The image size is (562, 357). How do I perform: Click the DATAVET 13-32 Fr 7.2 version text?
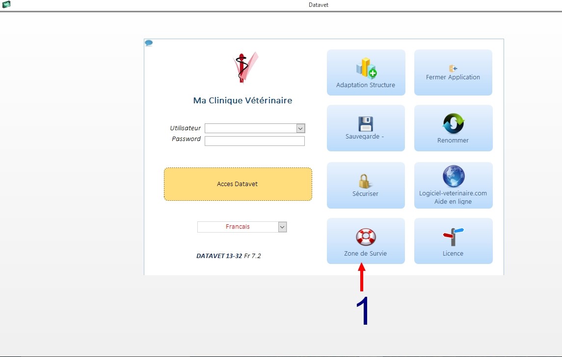click(229, 256)
